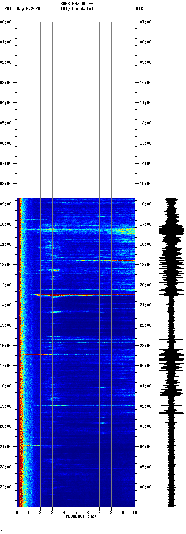Image resolution: width=186 pixels, height=534 pixels.
Task: Pick the UTC-axis "06:00" time label
Action: pyautogui.click(x=146, y=487)
